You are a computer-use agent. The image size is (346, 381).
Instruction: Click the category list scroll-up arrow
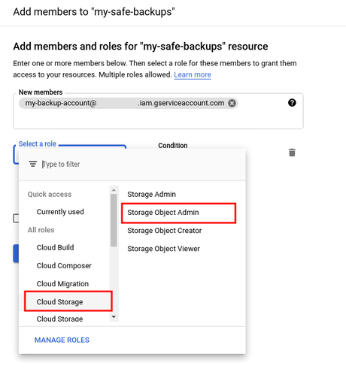114,190
